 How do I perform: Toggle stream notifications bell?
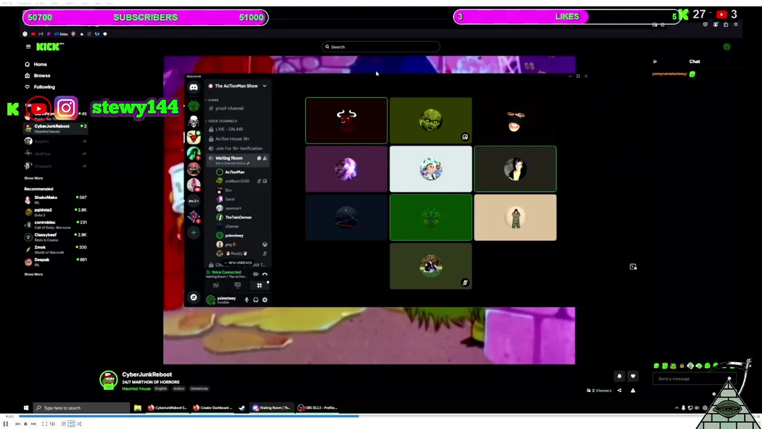[619, 376]
